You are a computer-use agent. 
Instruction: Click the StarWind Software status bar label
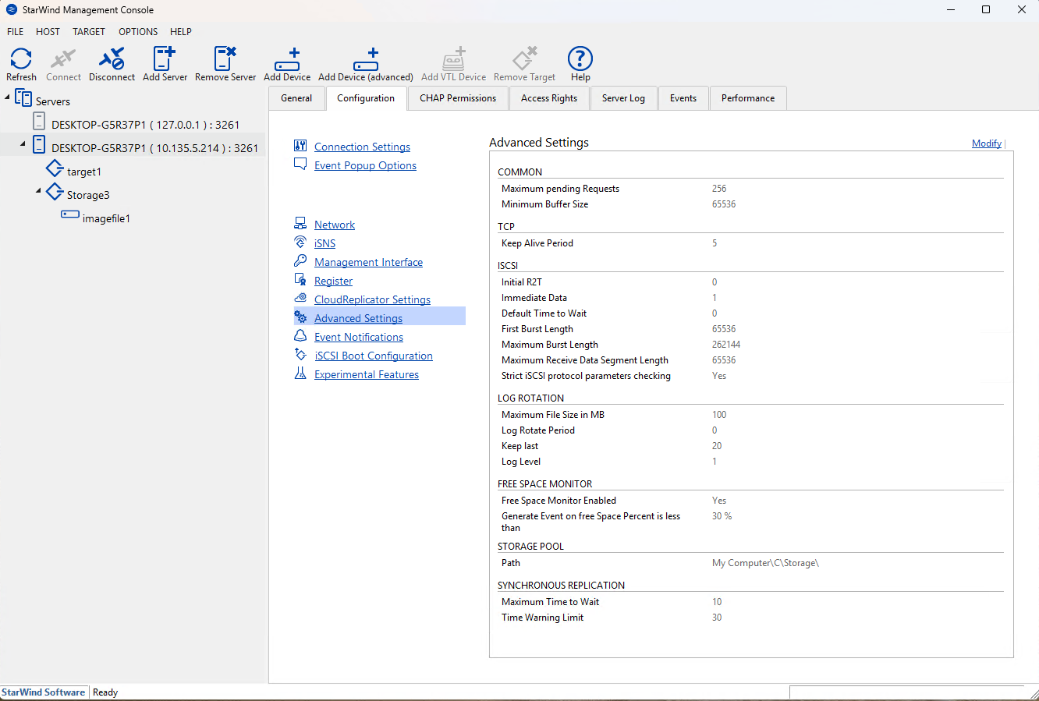click(43, 692)
